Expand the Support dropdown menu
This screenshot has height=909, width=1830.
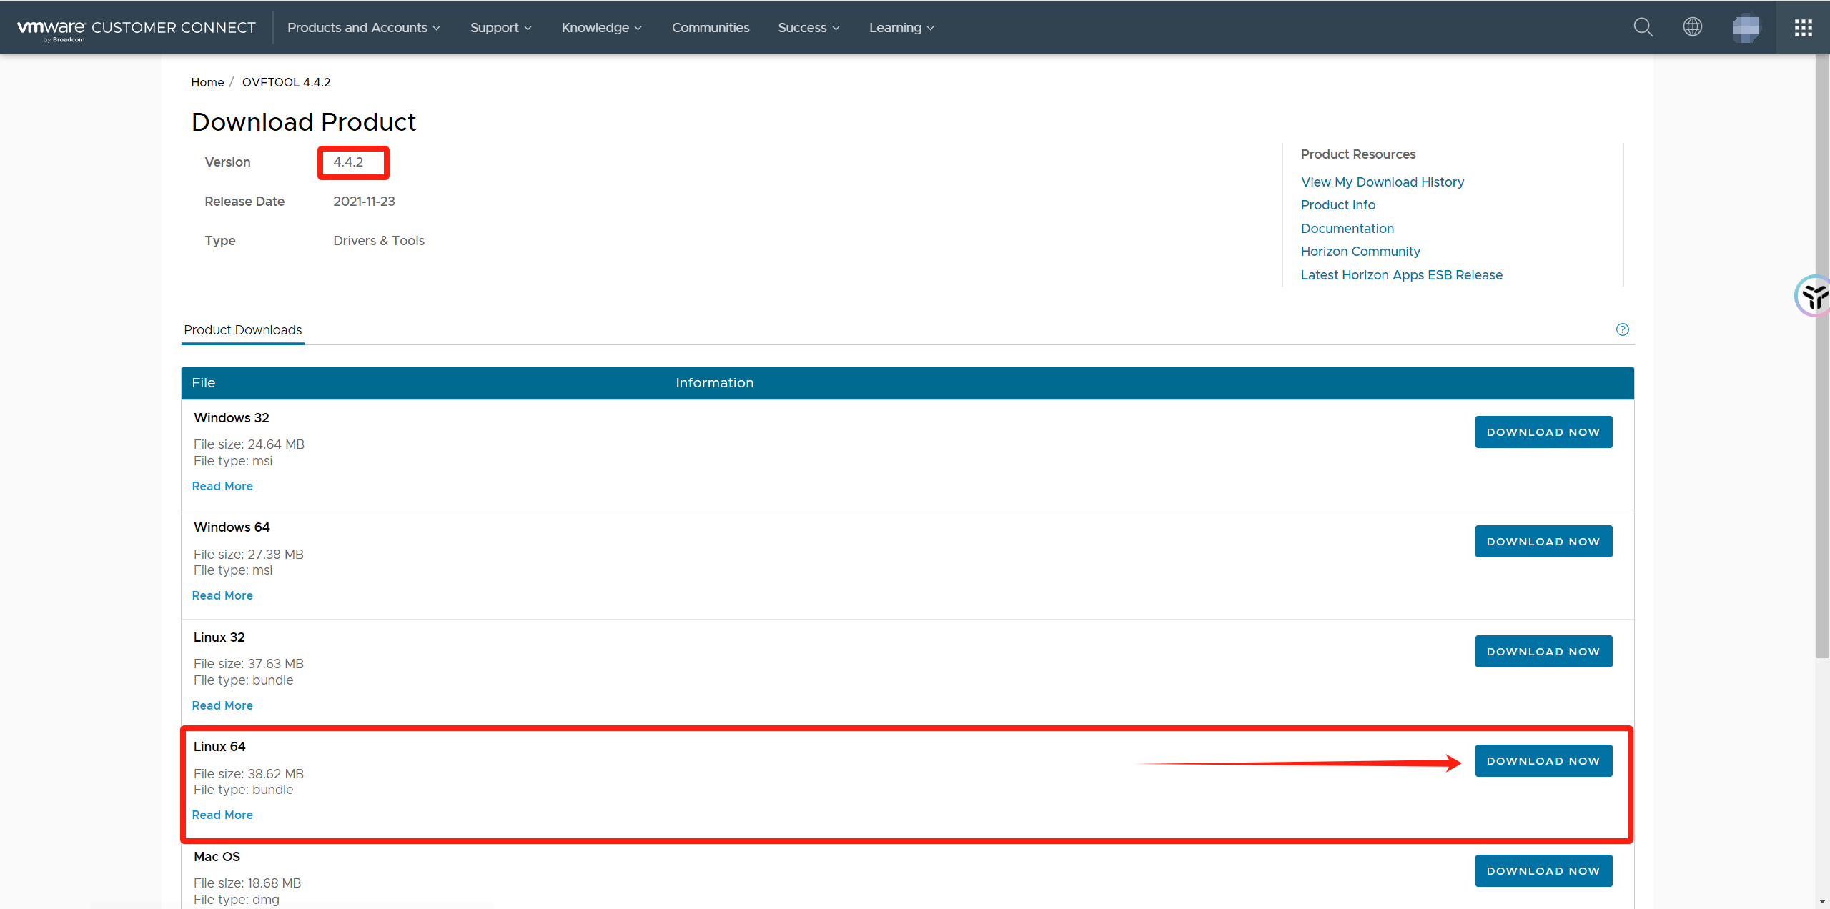click(500, 28)
